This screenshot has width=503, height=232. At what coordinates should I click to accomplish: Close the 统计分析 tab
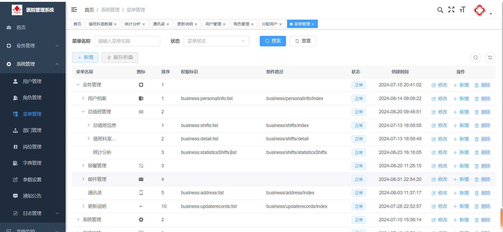144,24
